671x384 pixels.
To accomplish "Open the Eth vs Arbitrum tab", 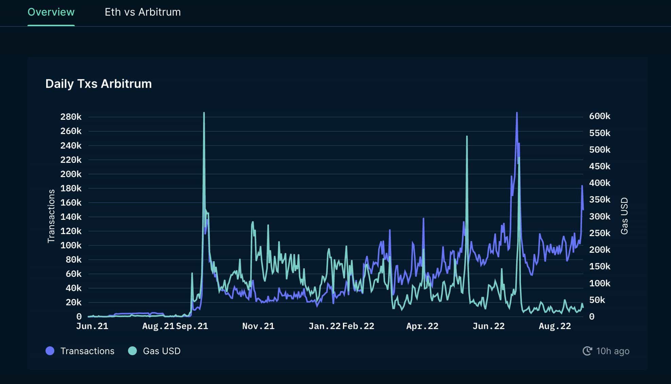I will [143, 12].
